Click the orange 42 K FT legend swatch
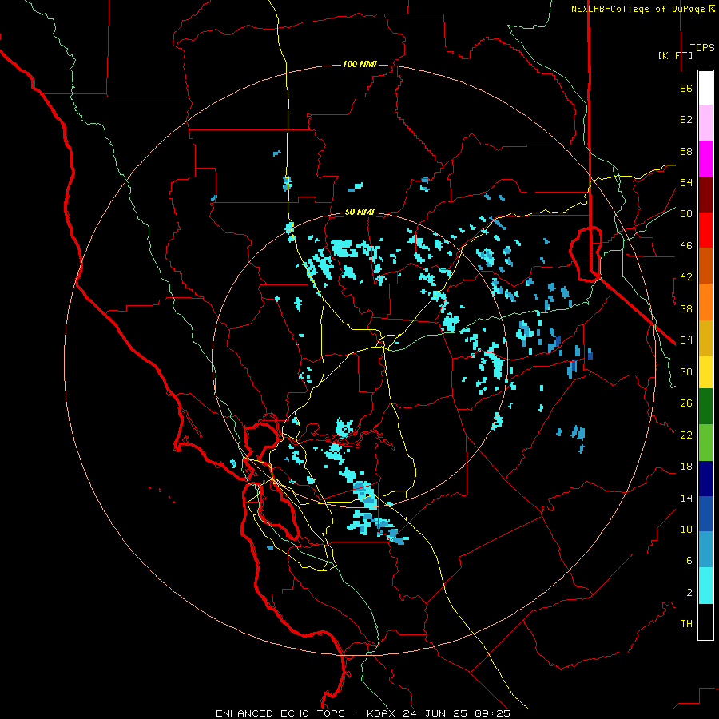This screenshot has width=719, height=719. click(705, 302)
